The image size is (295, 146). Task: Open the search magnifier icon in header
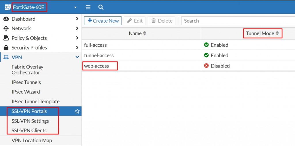tap(101, 7)
